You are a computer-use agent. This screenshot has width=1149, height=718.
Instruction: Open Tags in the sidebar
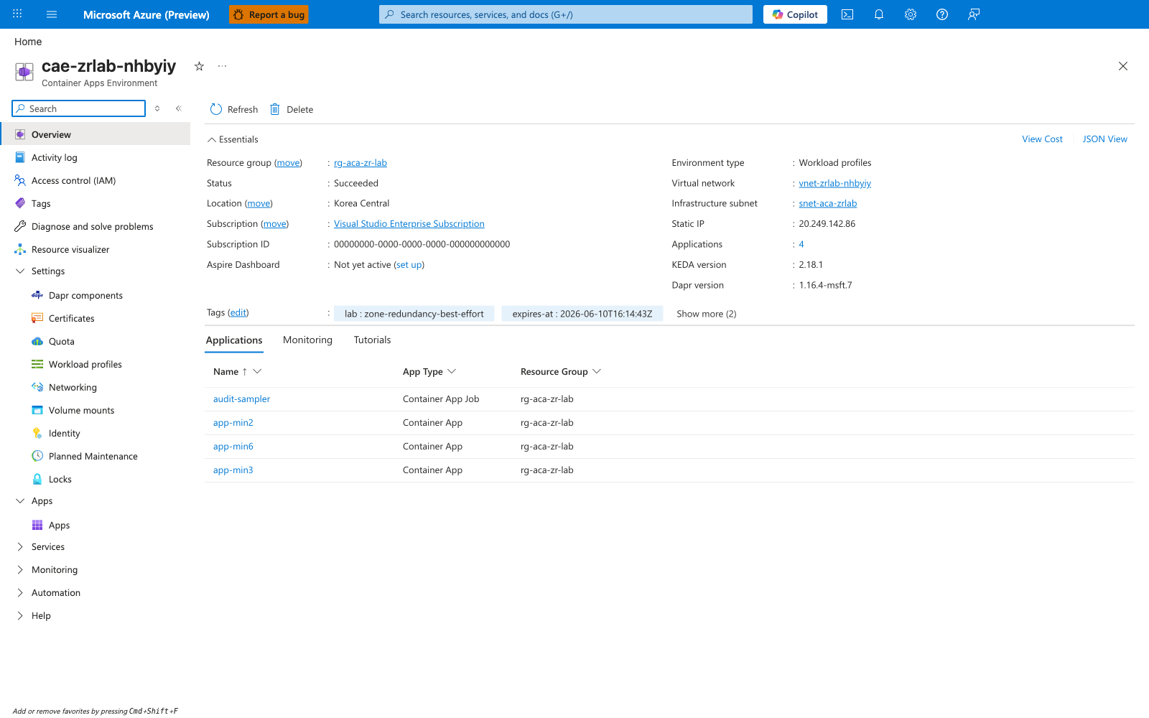point(41,204)
